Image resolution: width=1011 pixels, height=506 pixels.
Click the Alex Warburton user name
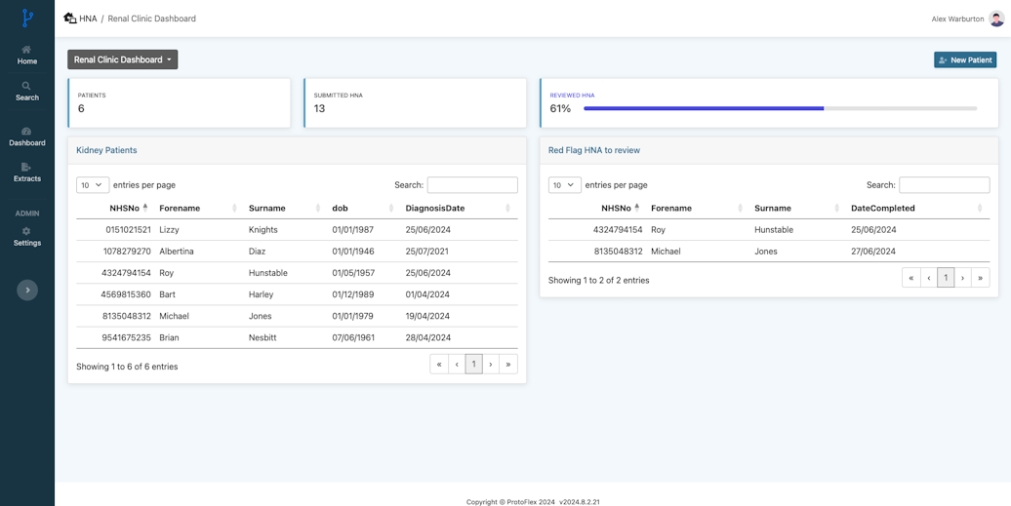click(957, 19)
